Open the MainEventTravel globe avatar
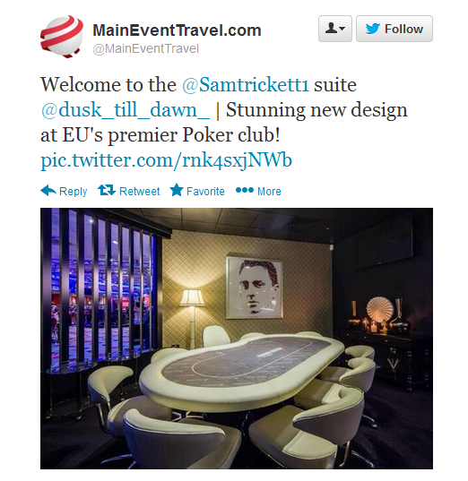The height and width of the screenshot is (481, 468). click(62, 36)
